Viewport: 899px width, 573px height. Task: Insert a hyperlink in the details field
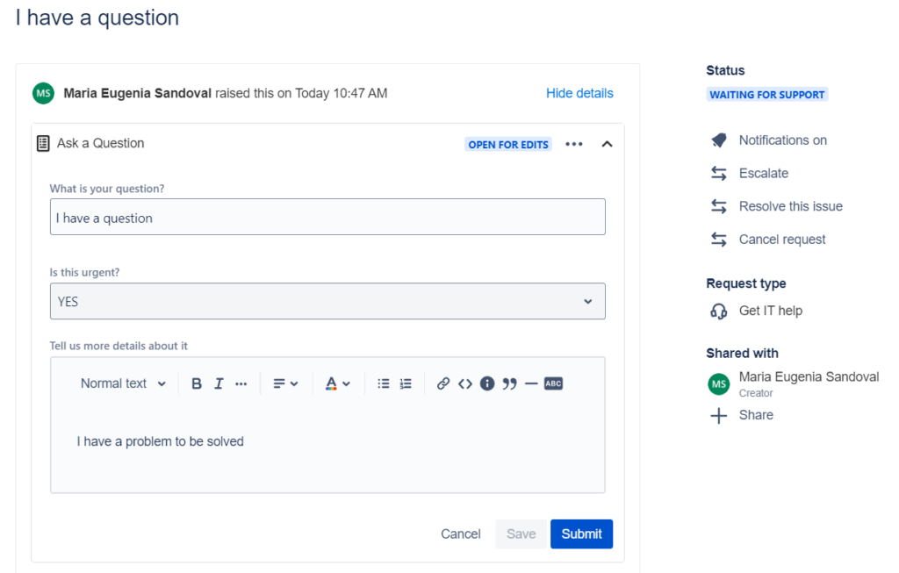click(442, 383)
